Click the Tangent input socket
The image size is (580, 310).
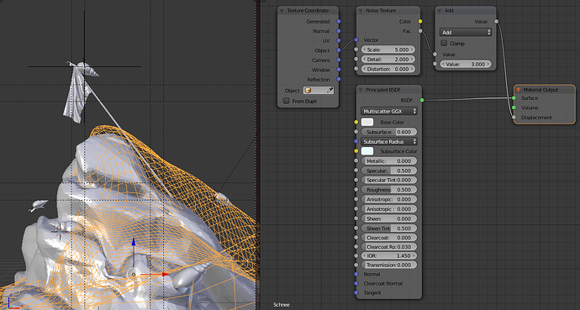356,292
